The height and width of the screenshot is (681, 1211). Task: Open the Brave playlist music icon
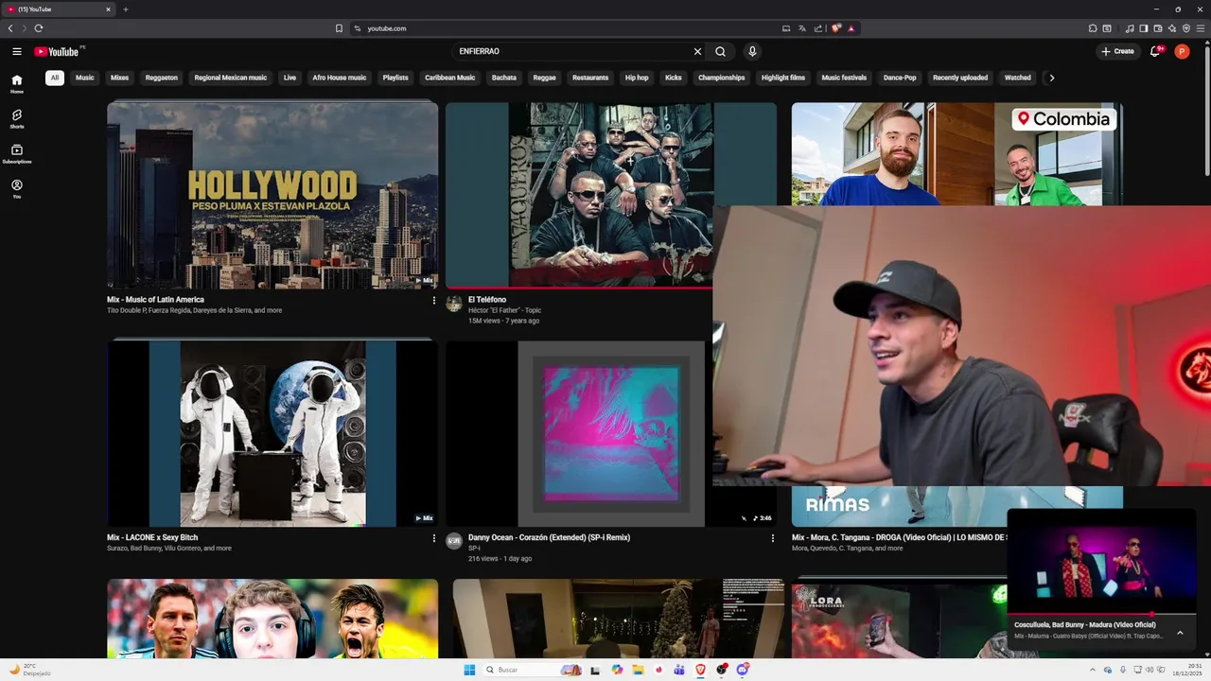1129,28
